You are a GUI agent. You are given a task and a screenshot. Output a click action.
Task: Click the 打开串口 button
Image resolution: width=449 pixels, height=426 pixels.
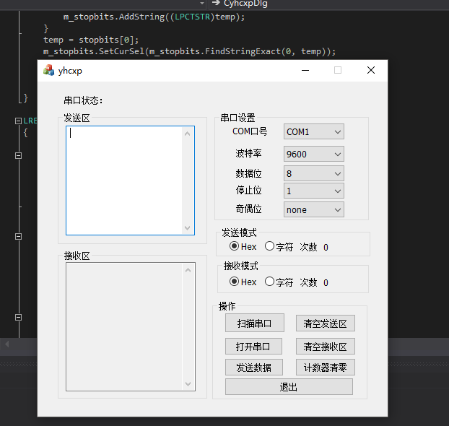point(253,347)
